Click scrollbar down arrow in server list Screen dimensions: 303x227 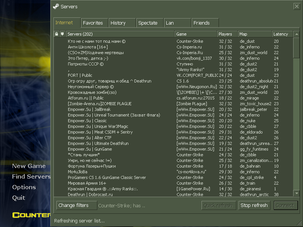(297, 193)
